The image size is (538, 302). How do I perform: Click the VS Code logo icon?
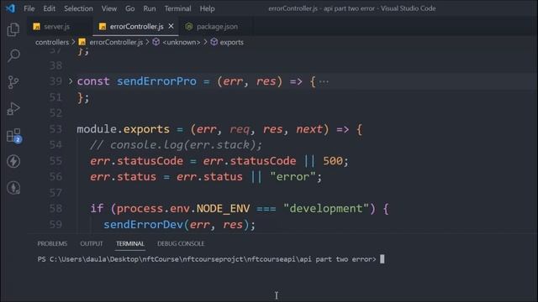click(10, 8)
